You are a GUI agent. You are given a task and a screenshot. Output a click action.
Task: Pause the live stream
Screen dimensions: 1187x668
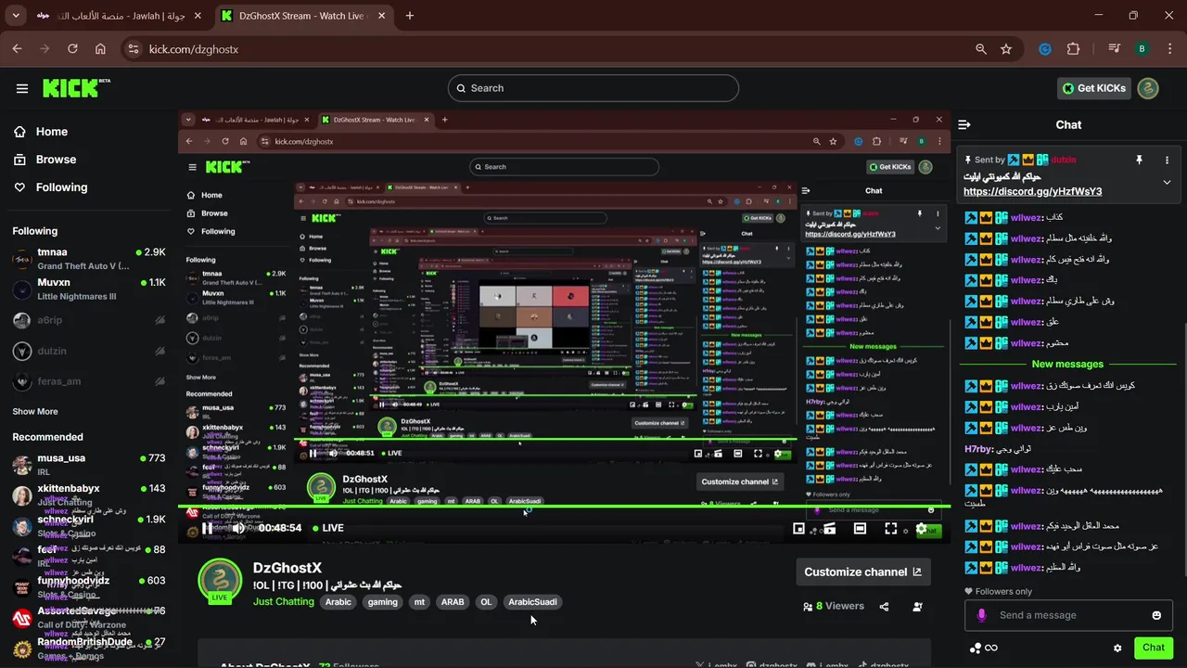tap(208, 528)
